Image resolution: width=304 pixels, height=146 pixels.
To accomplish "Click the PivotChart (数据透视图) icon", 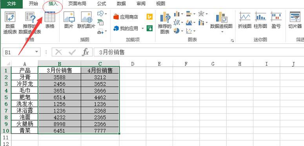I will (221, 17).
